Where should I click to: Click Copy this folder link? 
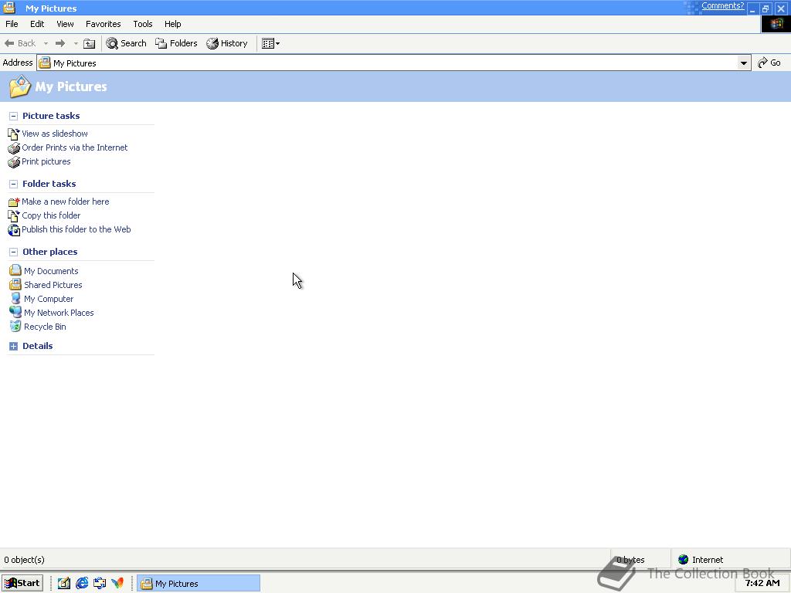pos(51,216)
